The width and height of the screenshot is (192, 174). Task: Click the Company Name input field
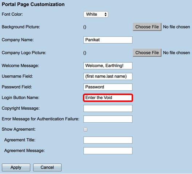[x=108, y=40]
